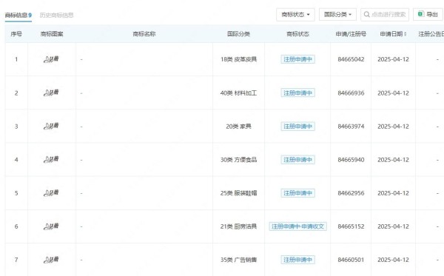Click the Excel export icon
Screen dimensions: 444x276
[421, 14]
